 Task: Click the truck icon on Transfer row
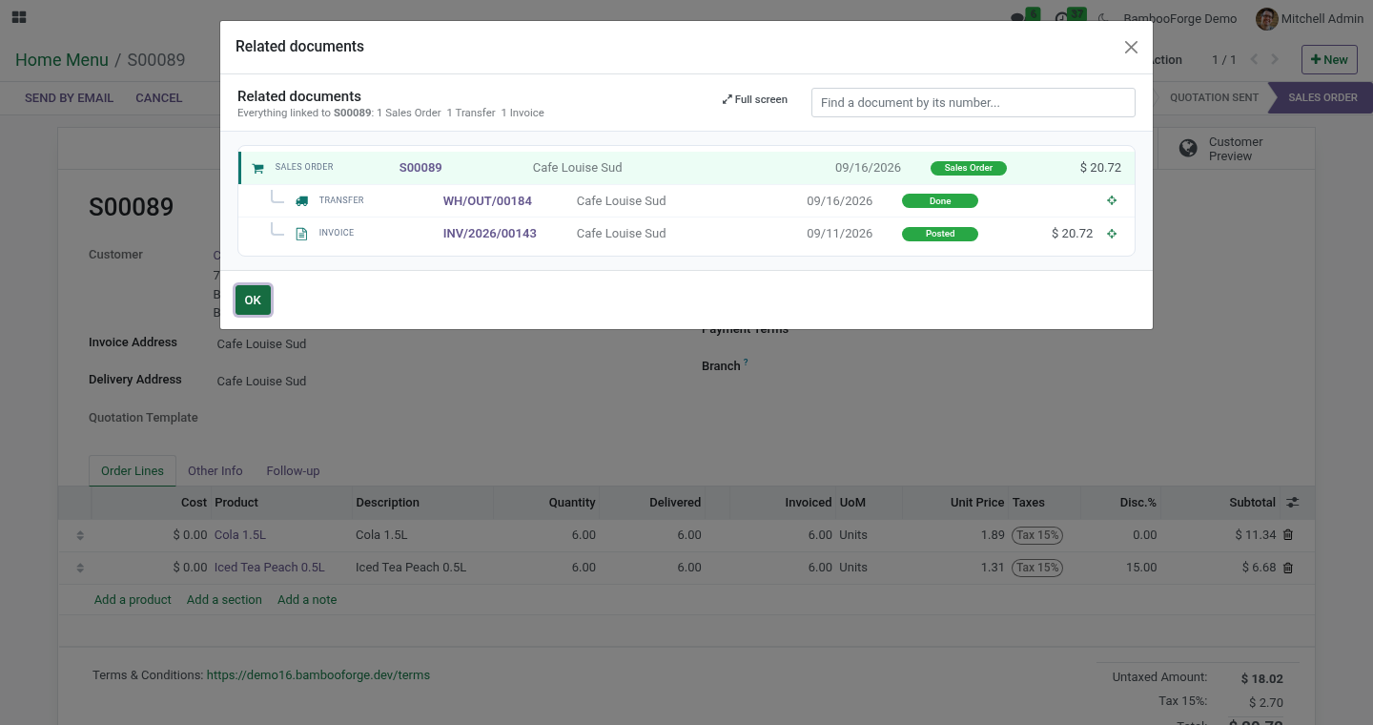tap(301, 201)
